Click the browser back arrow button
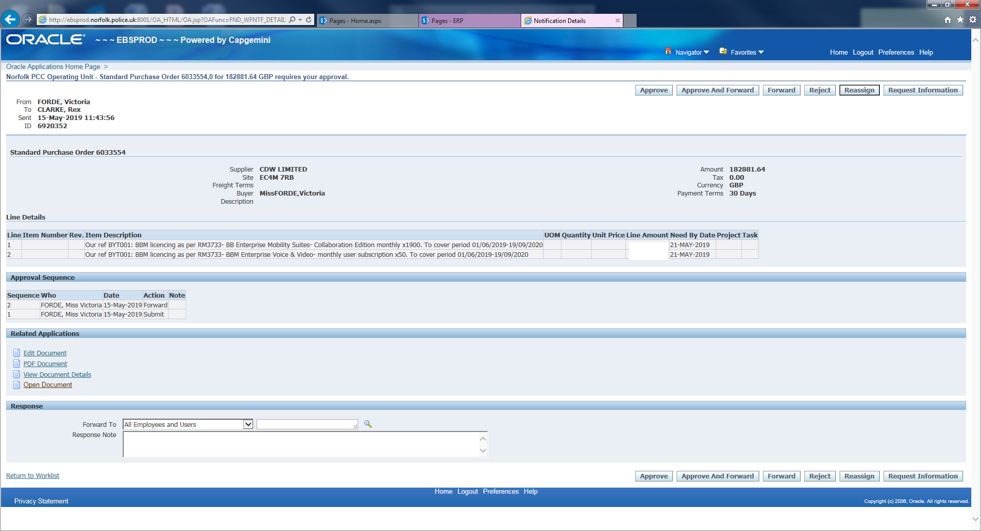Screen dimensions: 981x531 [10, 20]
